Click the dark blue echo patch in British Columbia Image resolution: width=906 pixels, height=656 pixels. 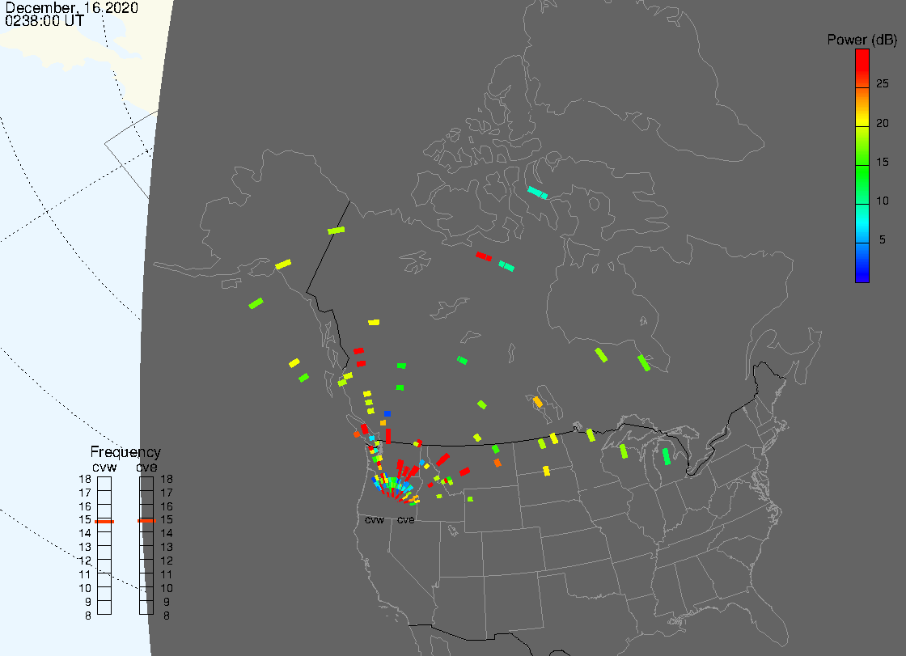point(387,414)
